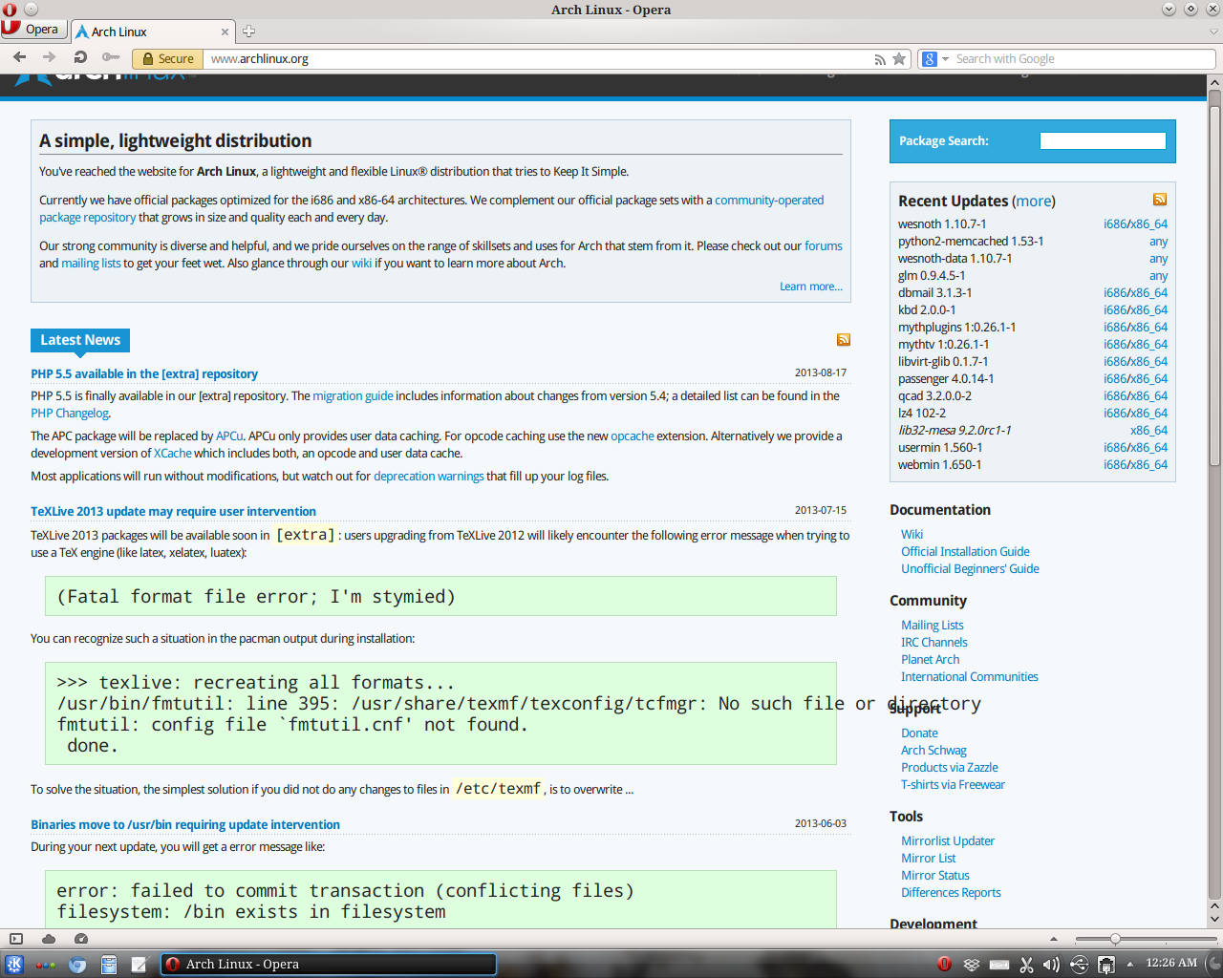Open the Donate link
Screen dimensions: 1223x978
919,733
